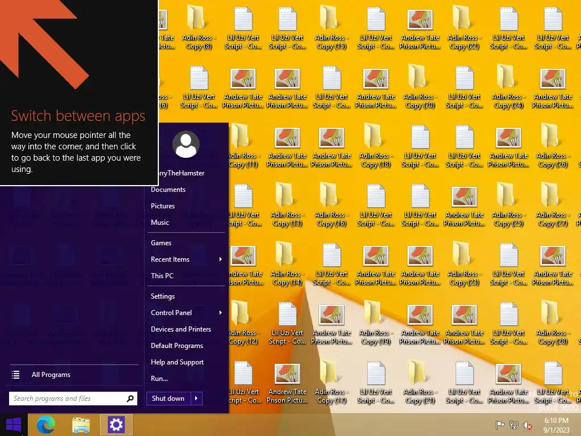Select the Adin Ross - Copy (16) folder
Image resolution: width=581 pixels, height=436 pixels.
(x=331, y=204)
